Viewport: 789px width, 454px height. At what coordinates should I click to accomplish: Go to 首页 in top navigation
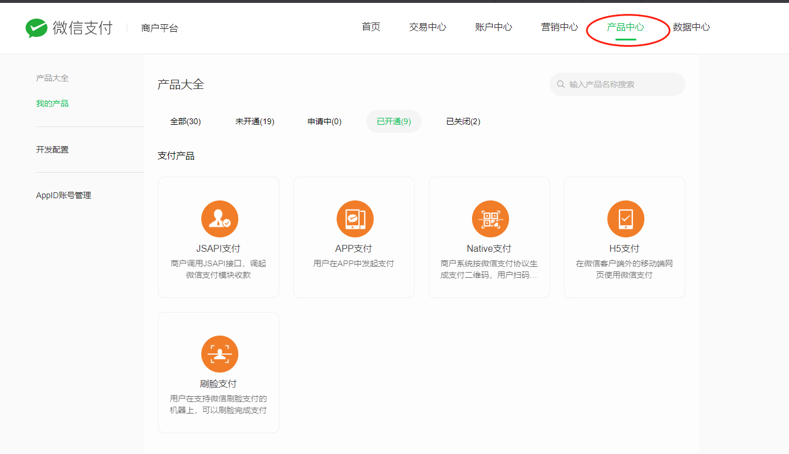click(x=371, y=27)
